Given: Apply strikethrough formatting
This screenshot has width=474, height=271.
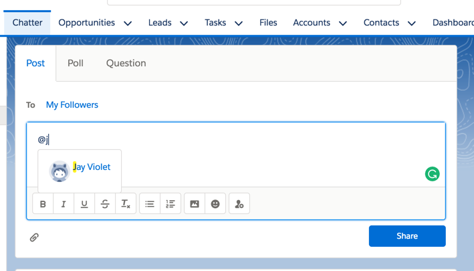Looking at the screenshot, I should click(105, 204).
